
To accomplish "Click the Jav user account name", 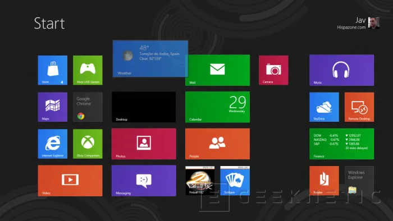I will (360, 20).
